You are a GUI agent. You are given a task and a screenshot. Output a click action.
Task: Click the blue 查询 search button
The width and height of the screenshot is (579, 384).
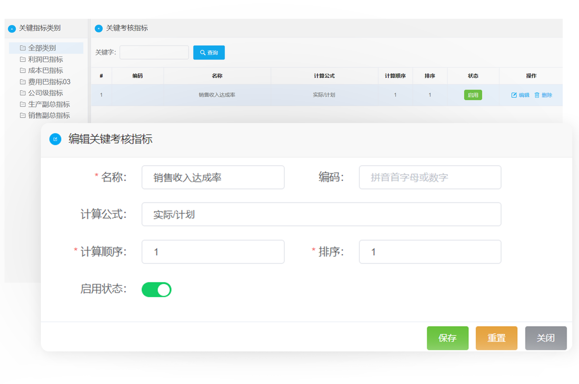click(x=209, y=53)
